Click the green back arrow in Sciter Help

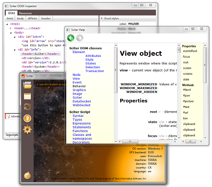tap(71, 38)
